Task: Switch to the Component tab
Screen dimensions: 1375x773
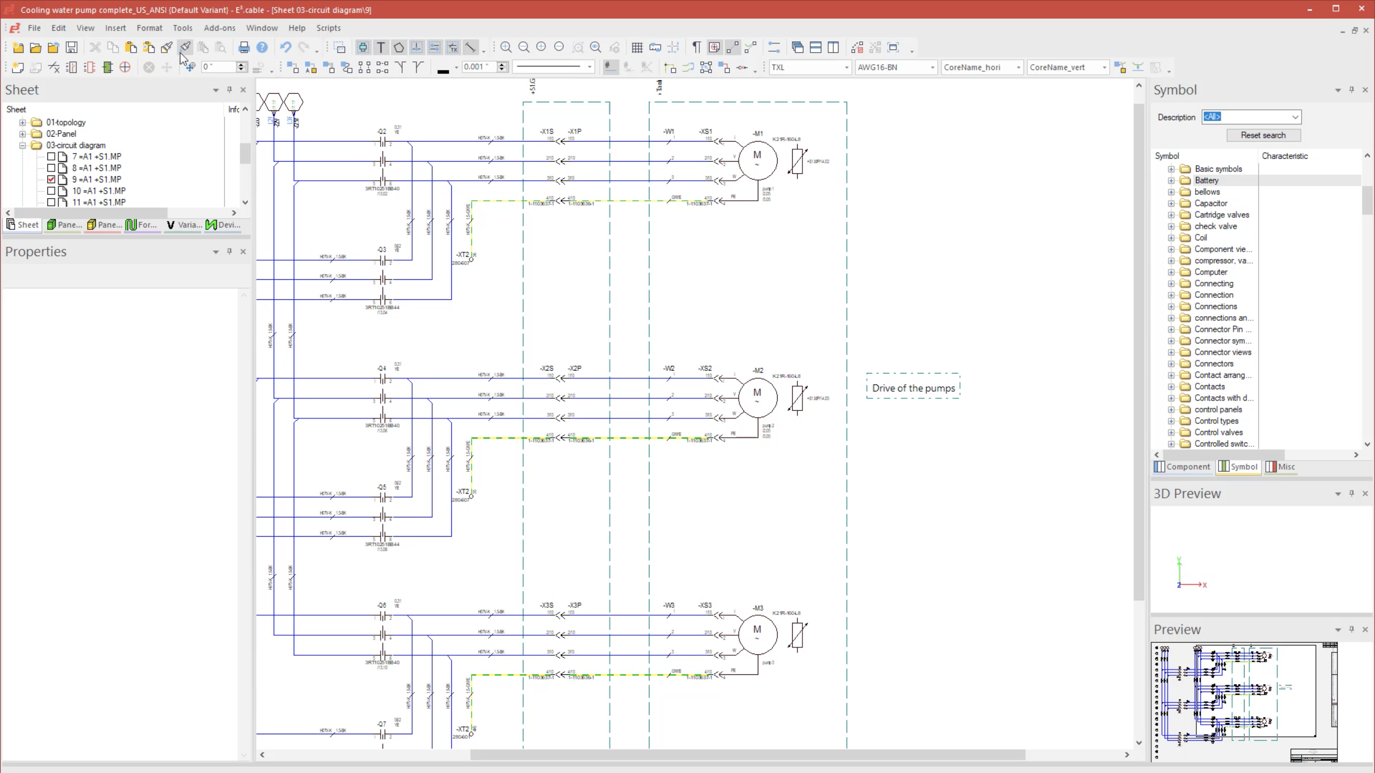Action: (1182, 467)
